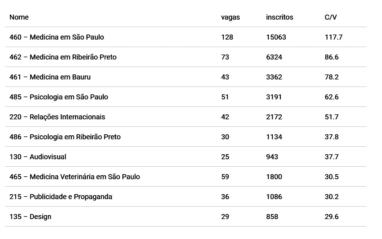
Task: Click the 128 vagas value
Action: click(x=227, y=37)
